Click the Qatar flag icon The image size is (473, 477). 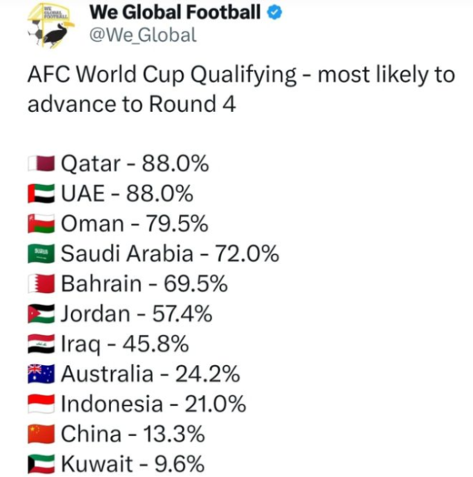[x=42, y=164]
